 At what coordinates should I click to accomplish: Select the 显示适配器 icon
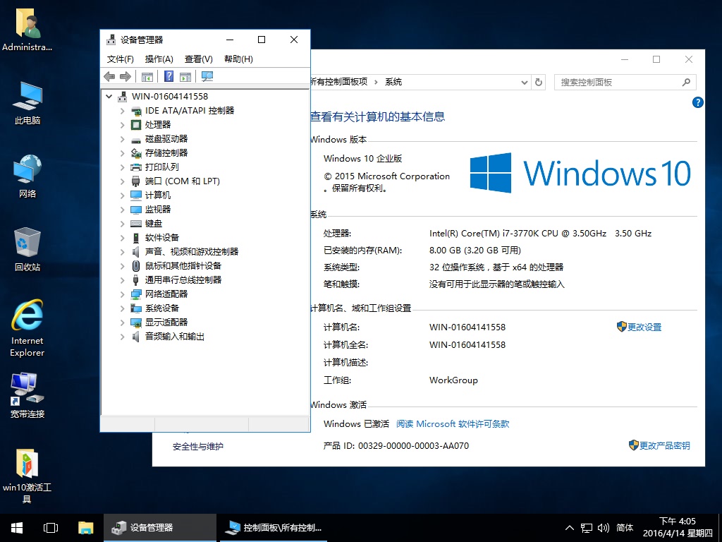[x=136, y=322]
